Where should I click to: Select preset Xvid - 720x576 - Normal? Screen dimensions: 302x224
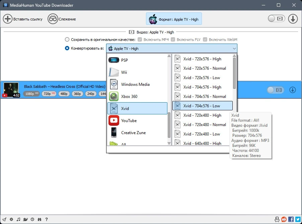(203, 68)
